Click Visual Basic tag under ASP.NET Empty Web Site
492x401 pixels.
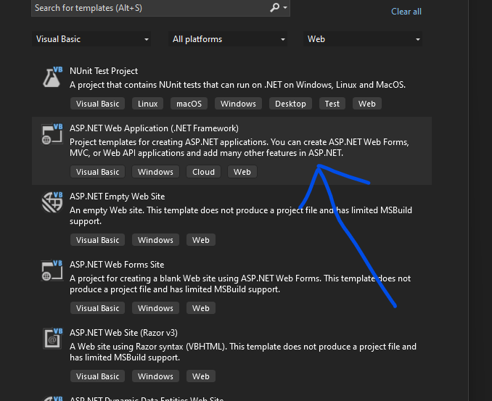(x=97, y=240)
